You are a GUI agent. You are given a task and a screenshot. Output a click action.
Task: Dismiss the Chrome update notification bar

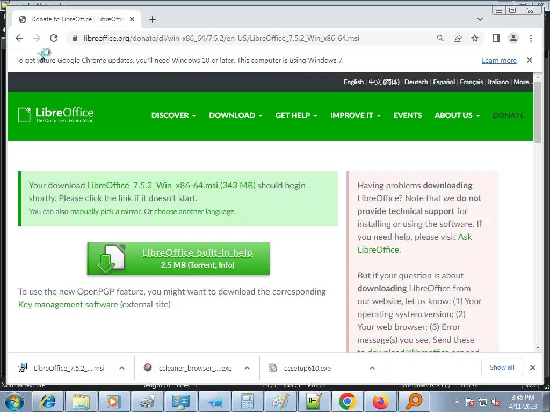[529, 60]
